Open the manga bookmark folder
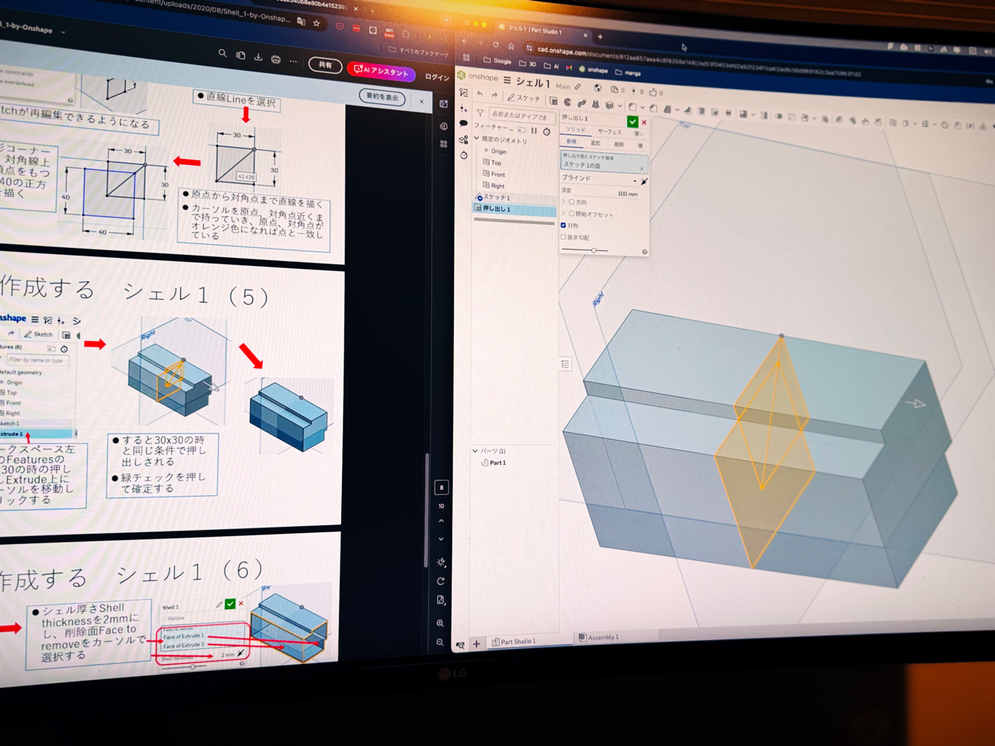995x746 pixels. pos(628,73)
